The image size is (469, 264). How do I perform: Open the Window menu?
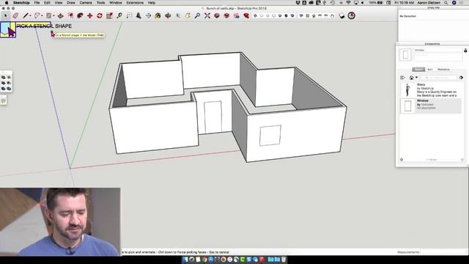pyautogui.click(x=116, y=3)
